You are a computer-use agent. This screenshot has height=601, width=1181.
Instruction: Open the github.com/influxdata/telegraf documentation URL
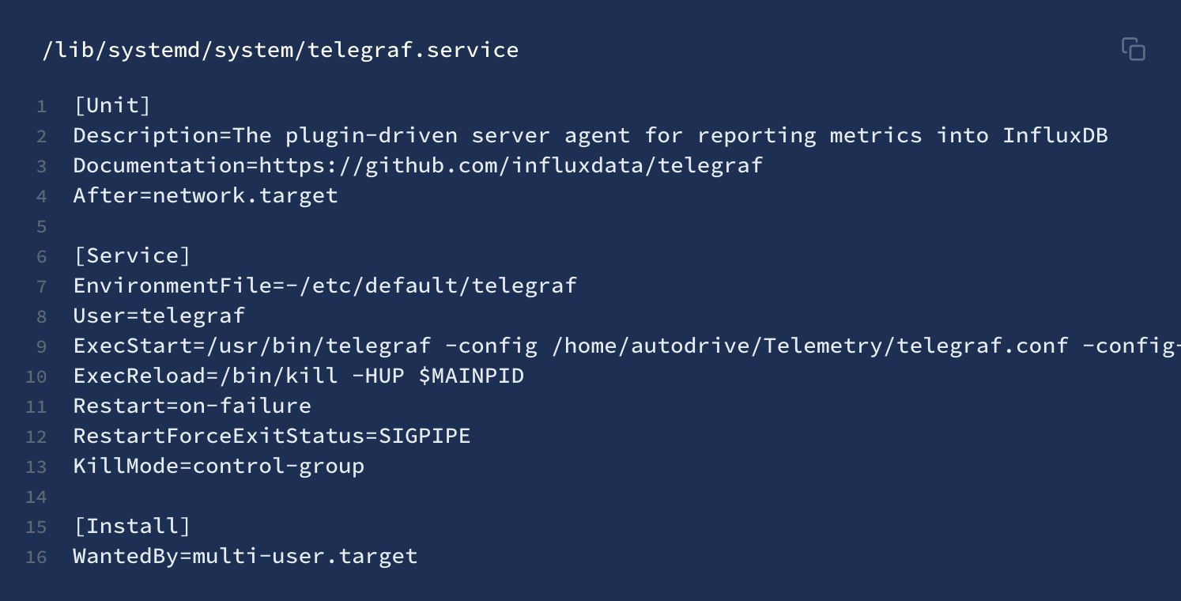(x=511, y=165)
